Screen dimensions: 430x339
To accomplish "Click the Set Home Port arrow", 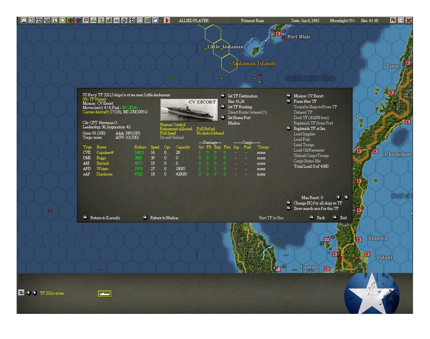I will point(223,118).
